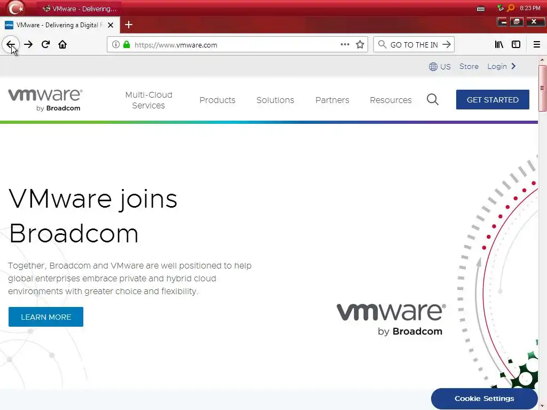Open Multi-Cloud Services menu
Image resolution: width=547 pixels, height=410 pixels.
[149, 100]
